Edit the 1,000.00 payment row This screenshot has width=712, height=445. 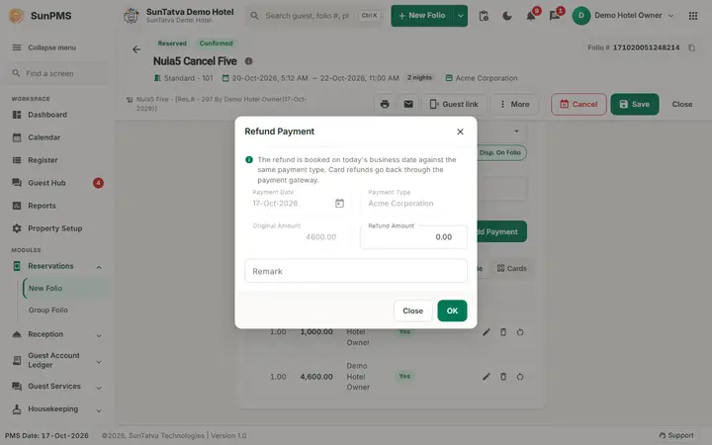click(487, 332)
